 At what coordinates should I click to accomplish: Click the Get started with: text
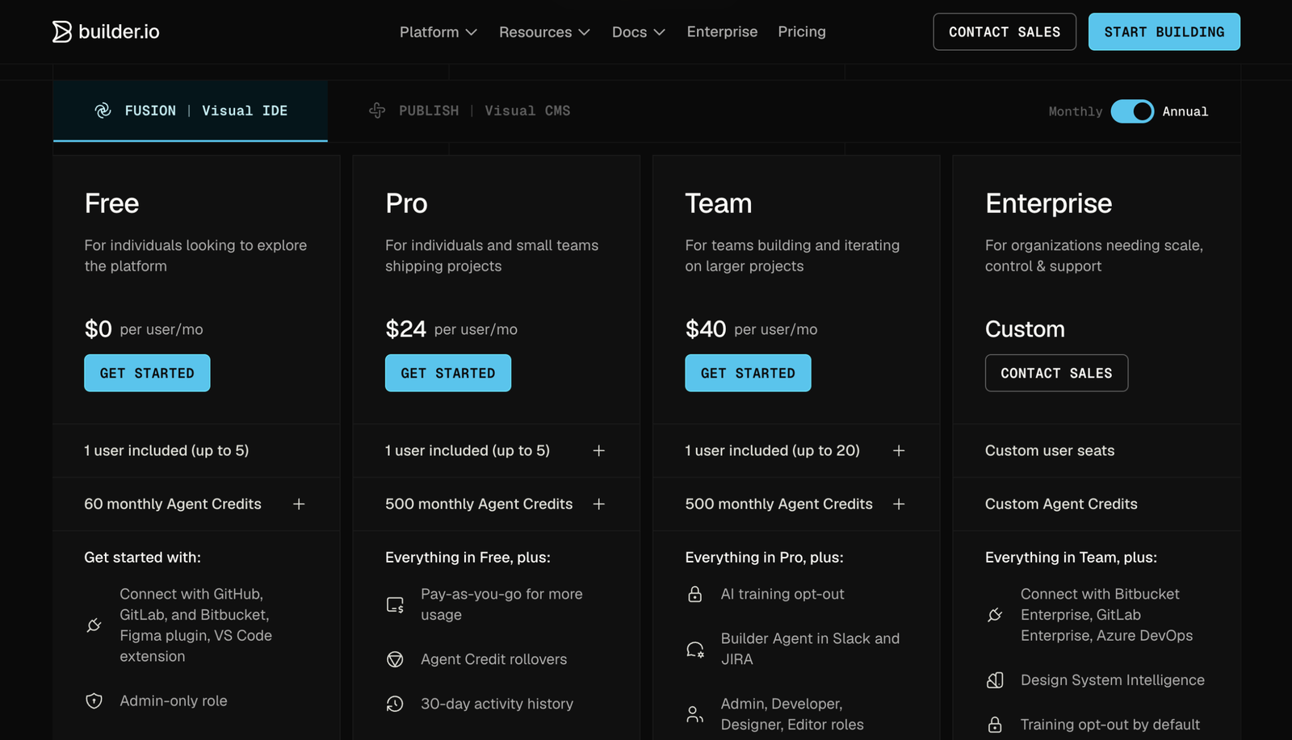[142, 558]
